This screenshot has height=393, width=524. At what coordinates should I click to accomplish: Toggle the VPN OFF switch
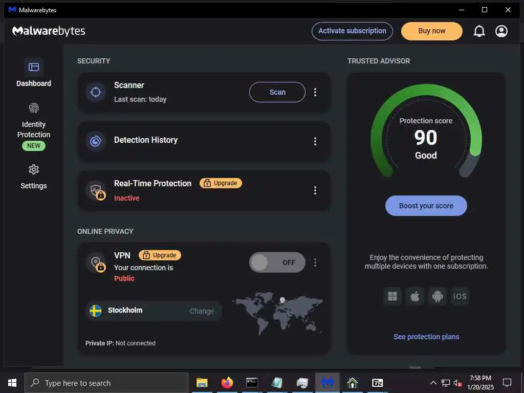277,263
